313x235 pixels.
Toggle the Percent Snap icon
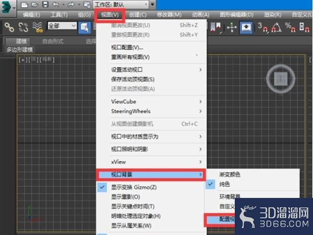pos(290,27)
